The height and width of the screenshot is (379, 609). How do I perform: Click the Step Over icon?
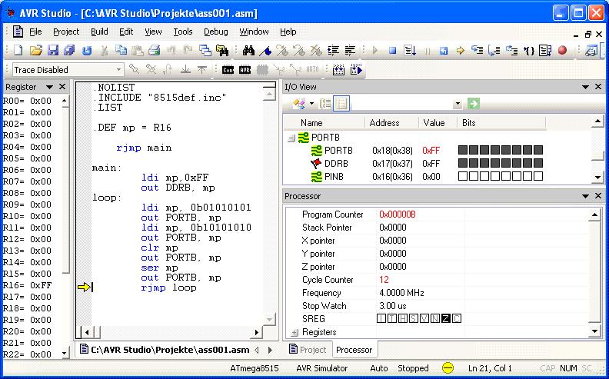pos(494,50)
